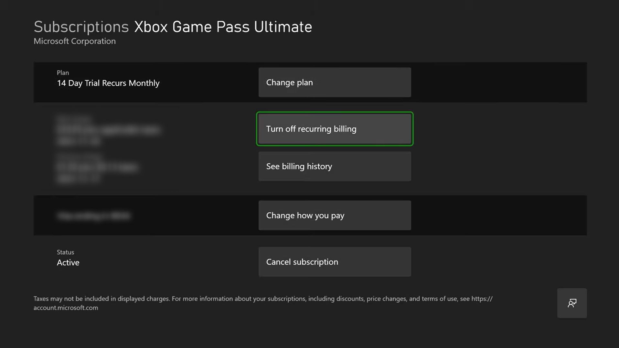Open See billing history
The width and height of the screenshot is (619, 348).
(x=334, y=166)
